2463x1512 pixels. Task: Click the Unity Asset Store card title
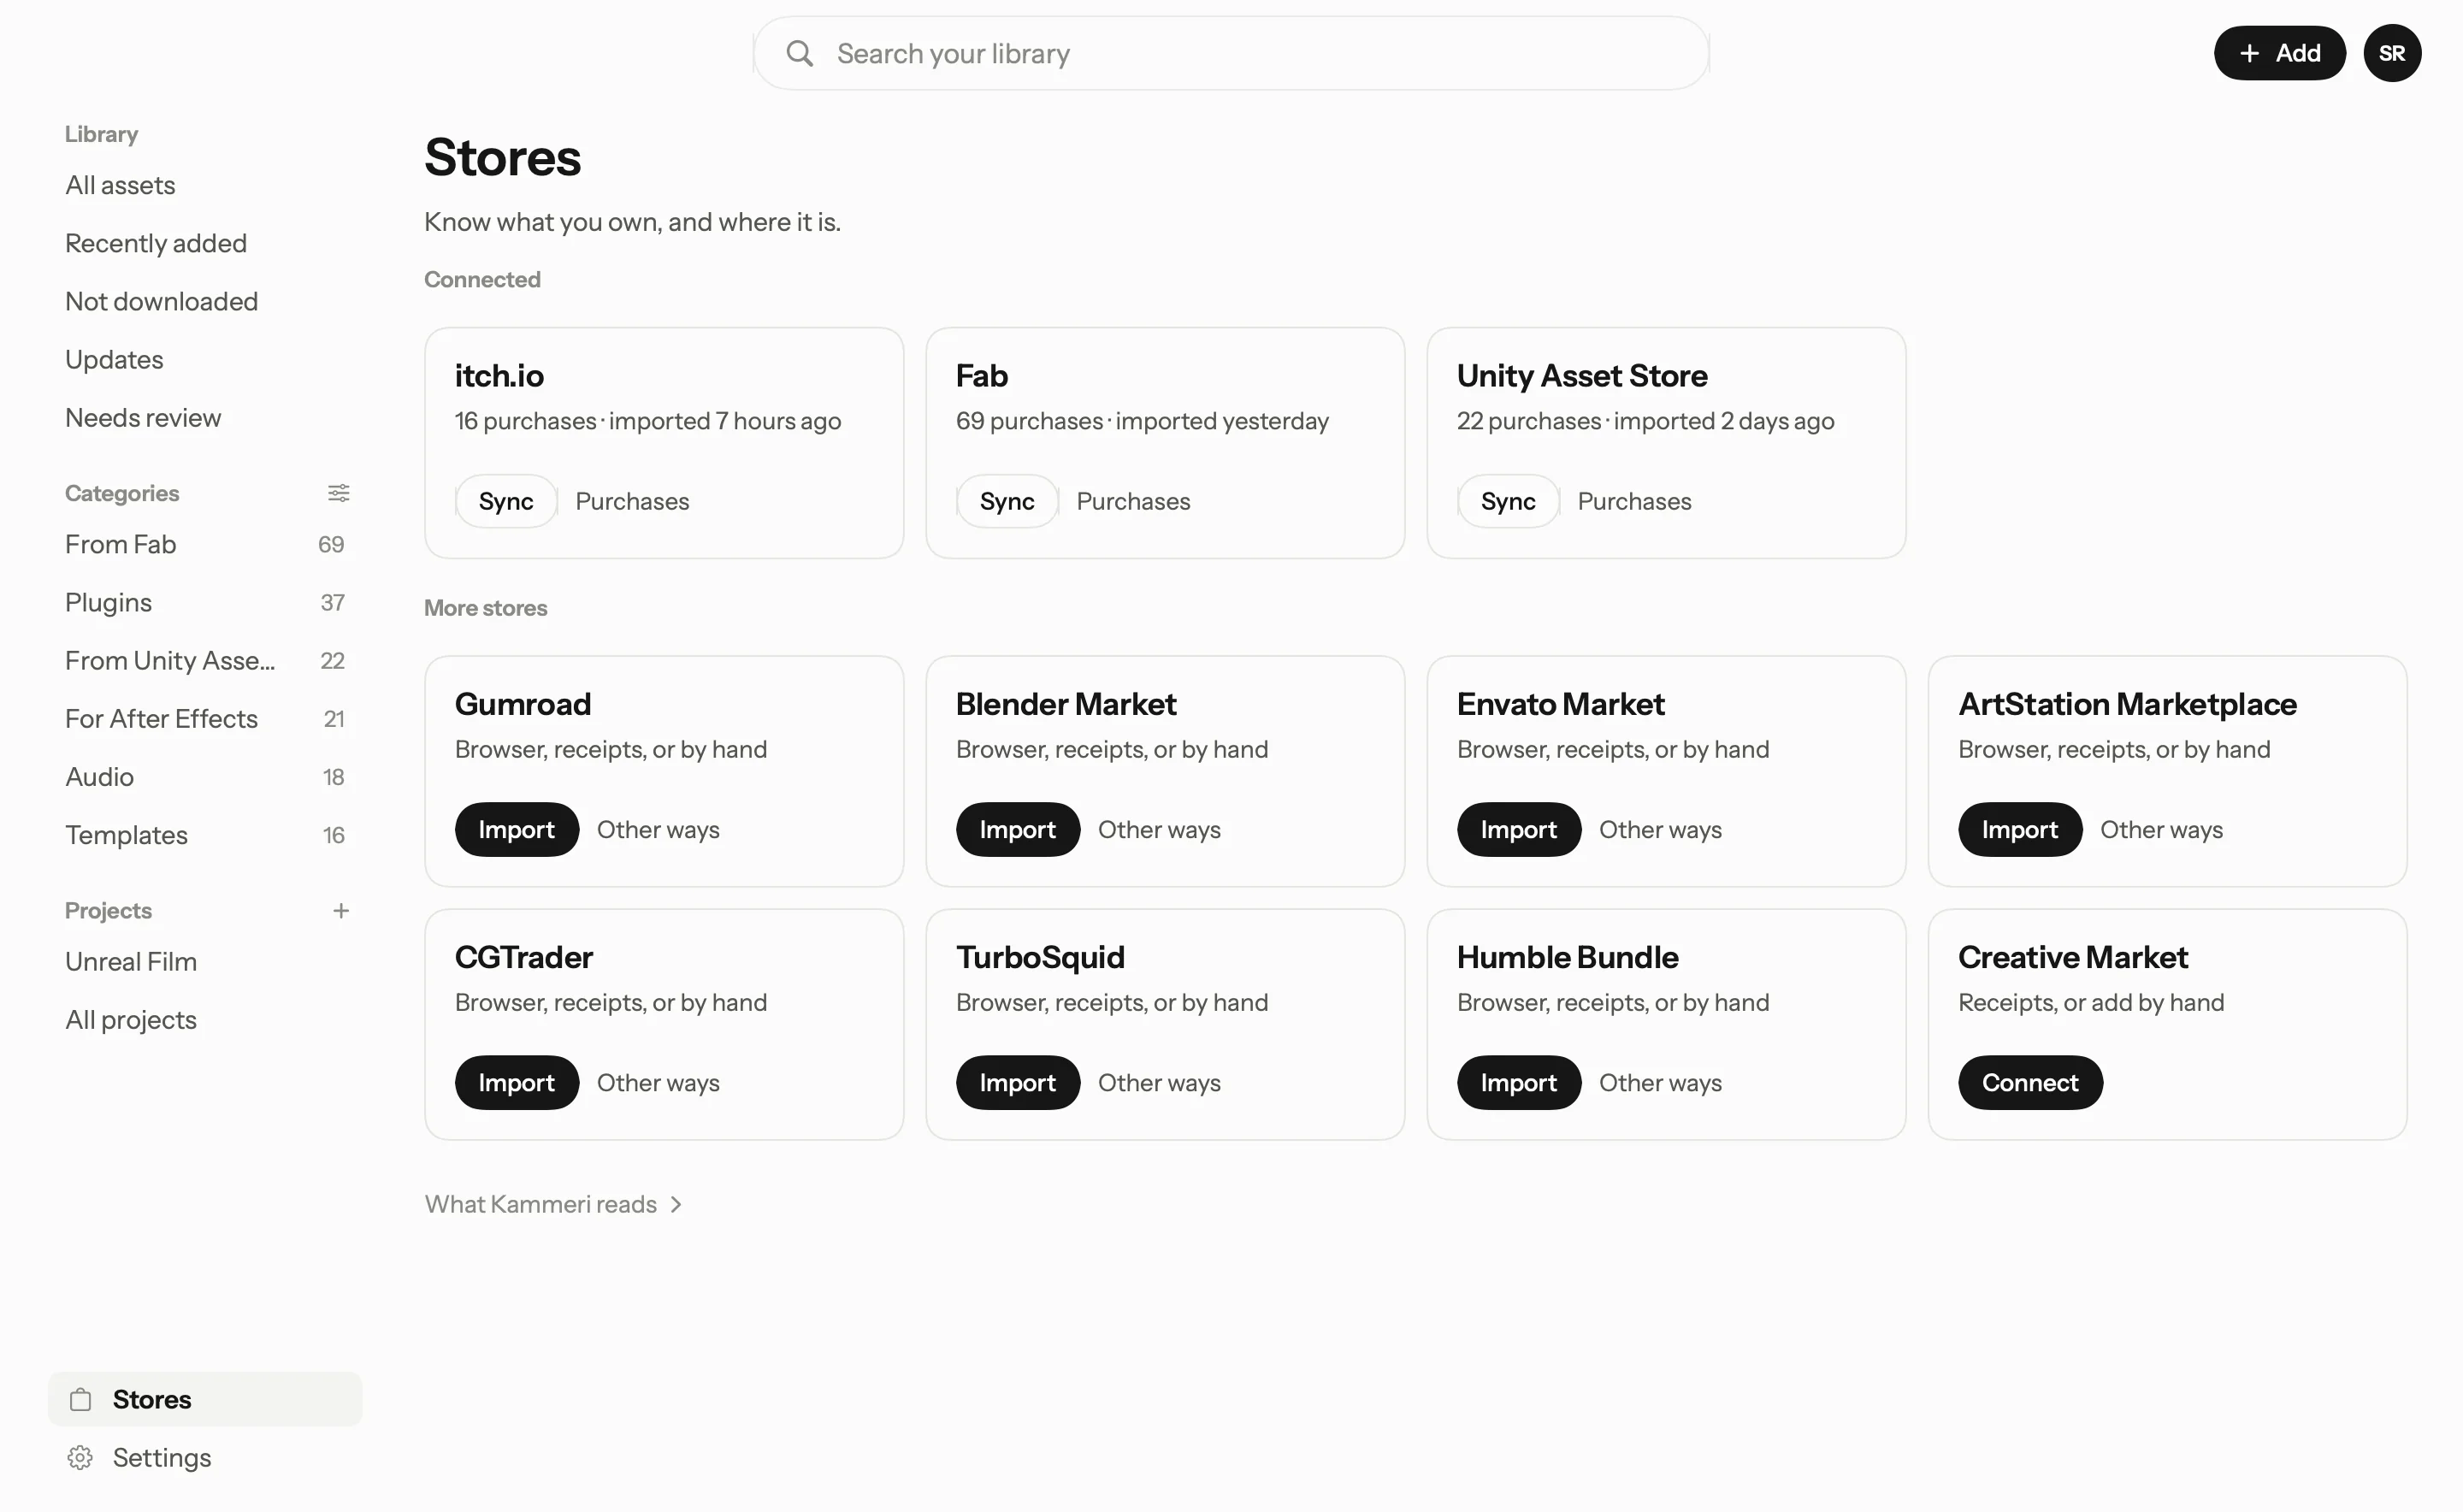[x=1582, y=375]
